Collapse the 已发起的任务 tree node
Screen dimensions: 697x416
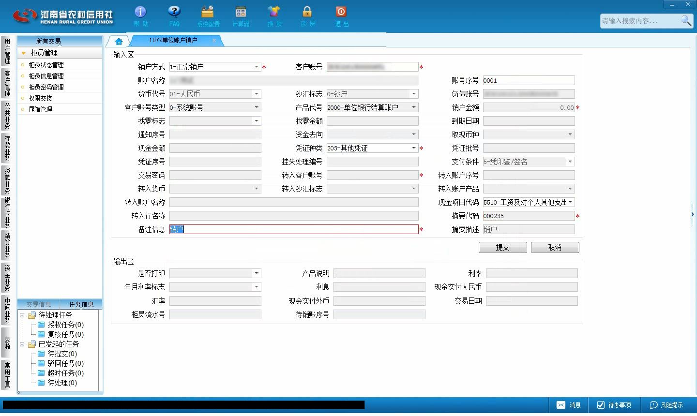[22, 344]
